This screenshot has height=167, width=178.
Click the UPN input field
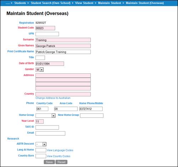point(47,34)
